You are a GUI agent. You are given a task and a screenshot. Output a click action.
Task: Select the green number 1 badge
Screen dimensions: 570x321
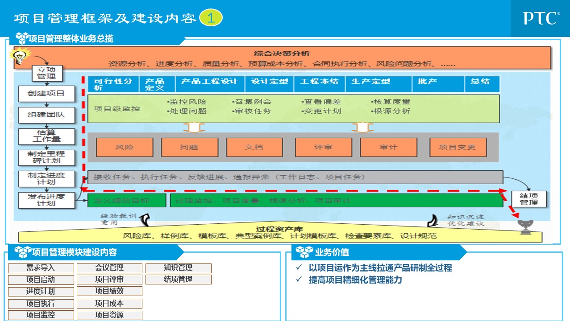(x=211, y=18)
